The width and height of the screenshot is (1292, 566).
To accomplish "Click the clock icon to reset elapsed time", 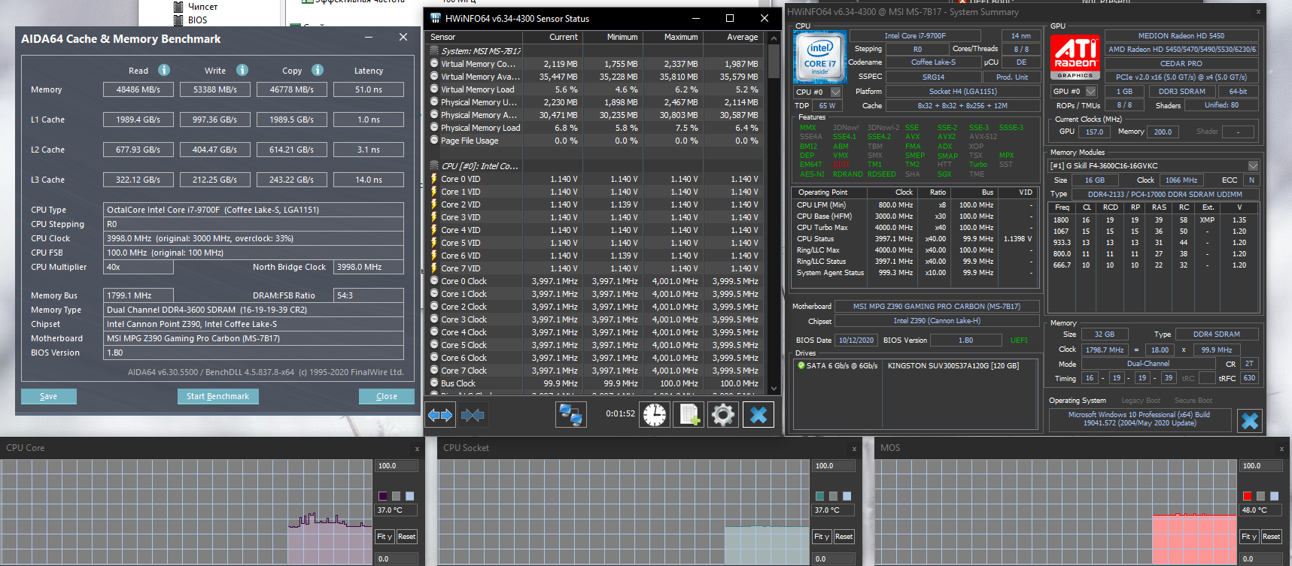I will pos(655,414).
